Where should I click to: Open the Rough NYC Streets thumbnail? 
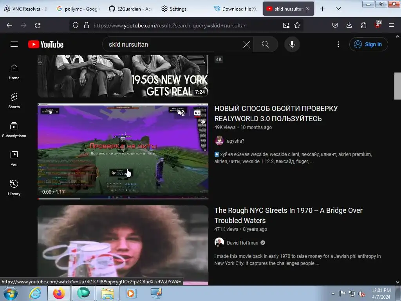[123, 245]
